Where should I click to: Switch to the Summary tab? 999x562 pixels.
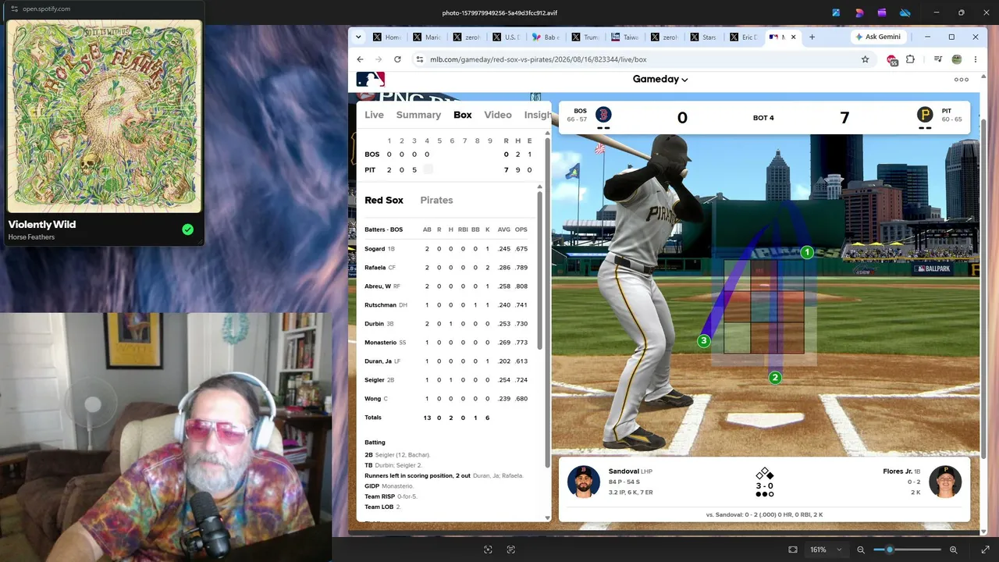[418, 115]
